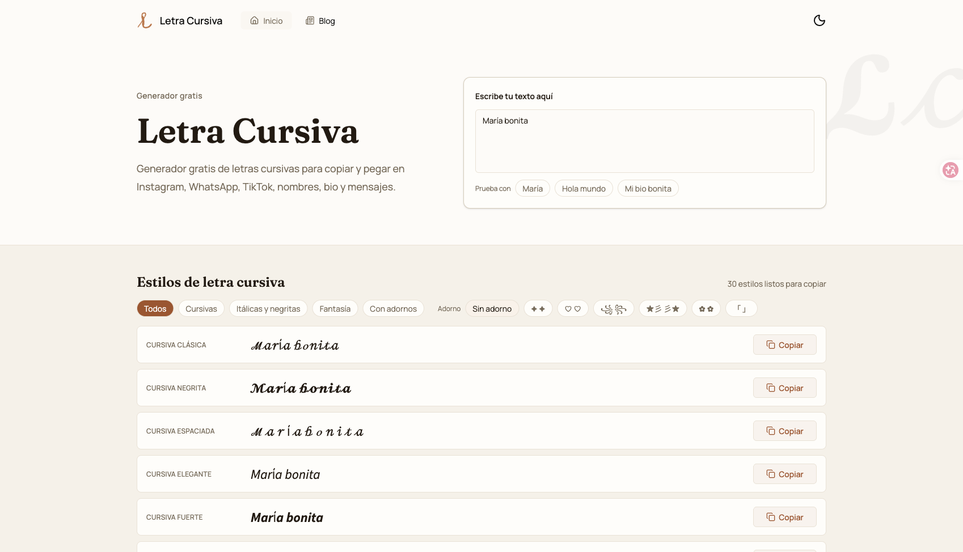The width and height of the screenshot is (963, 552).
Task: Filter styles by Fantasía
Action: coord(335,309)
